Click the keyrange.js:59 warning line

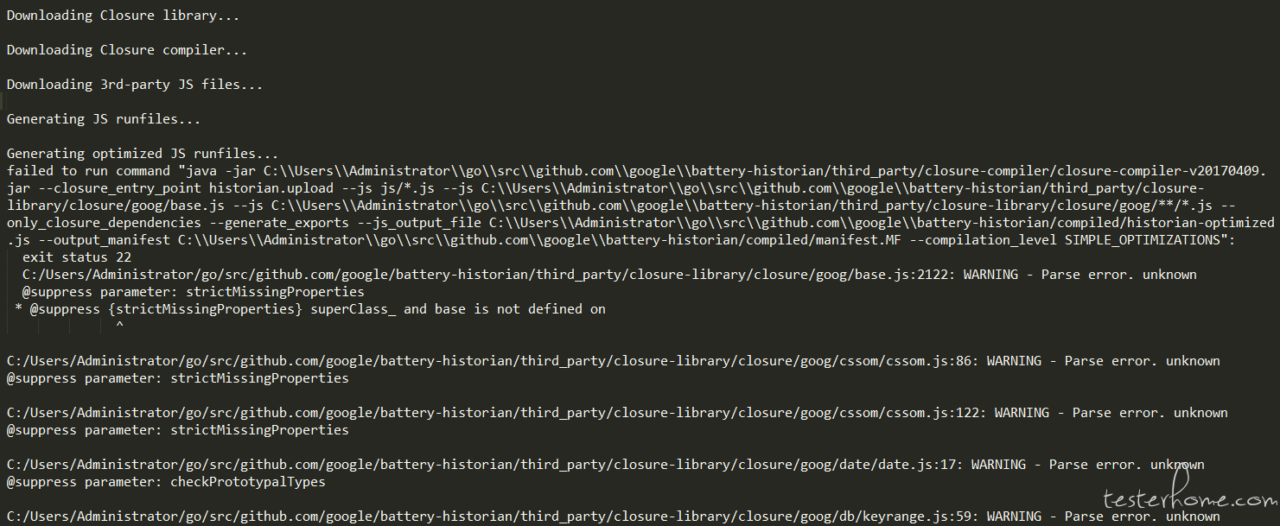[613, 516]
